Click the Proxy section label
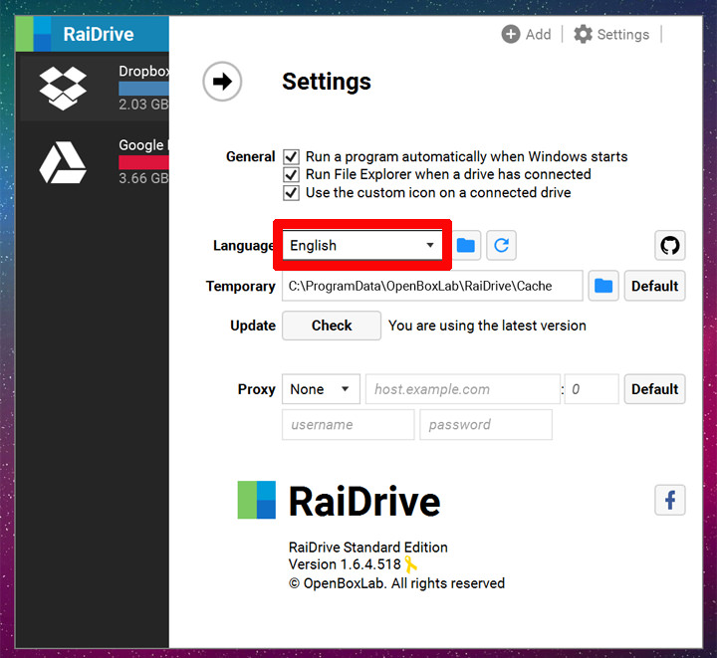Screen dimensions: 717x658 [257, 389]
